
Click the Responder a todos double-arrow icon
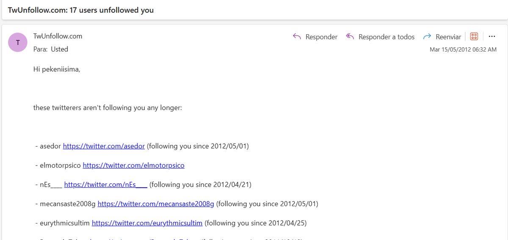pos(350,37)
